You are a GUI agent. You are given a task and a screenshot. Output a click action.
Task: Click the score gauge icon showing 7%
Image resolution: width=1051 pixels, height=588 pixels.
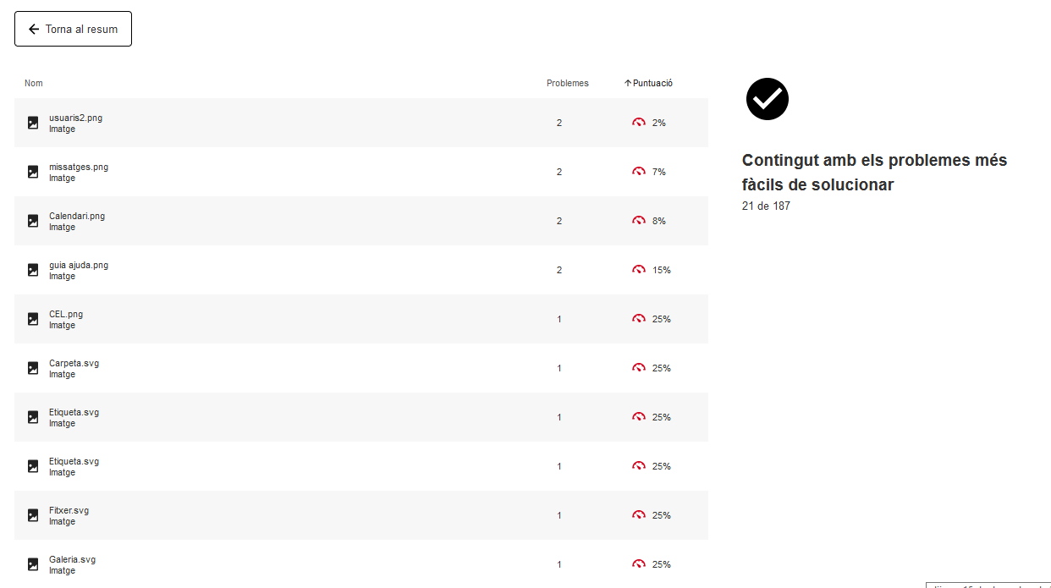tap(639, 172)
